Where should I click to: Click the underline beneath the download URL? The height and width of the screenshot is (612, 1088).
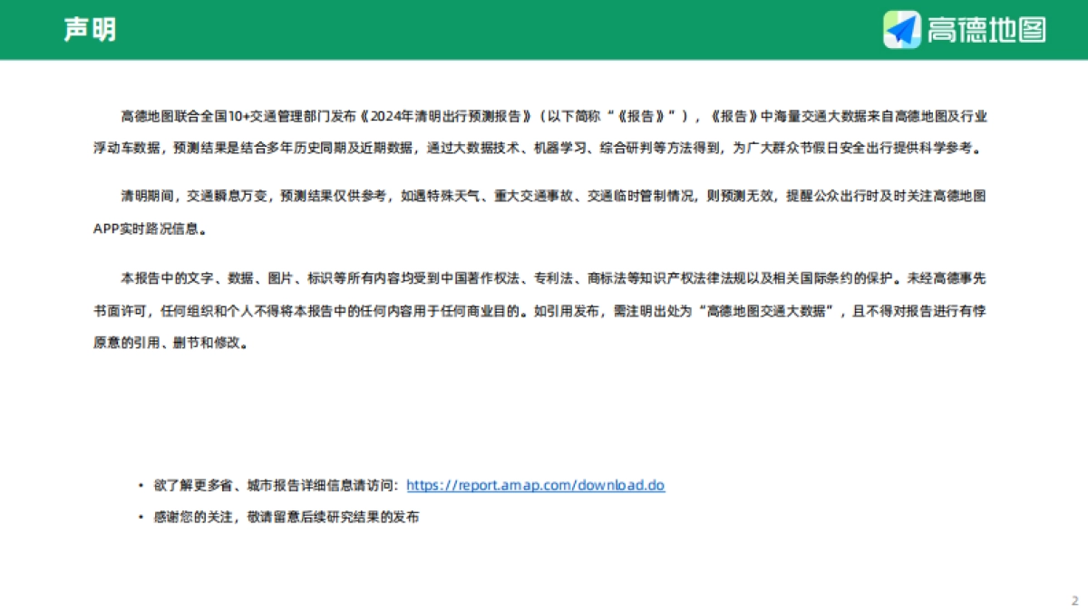(537, 492)
